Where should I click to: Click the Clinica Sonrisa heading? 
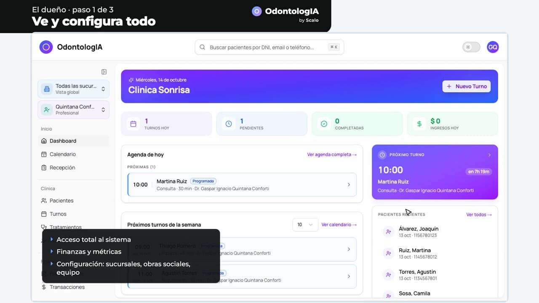159,90
